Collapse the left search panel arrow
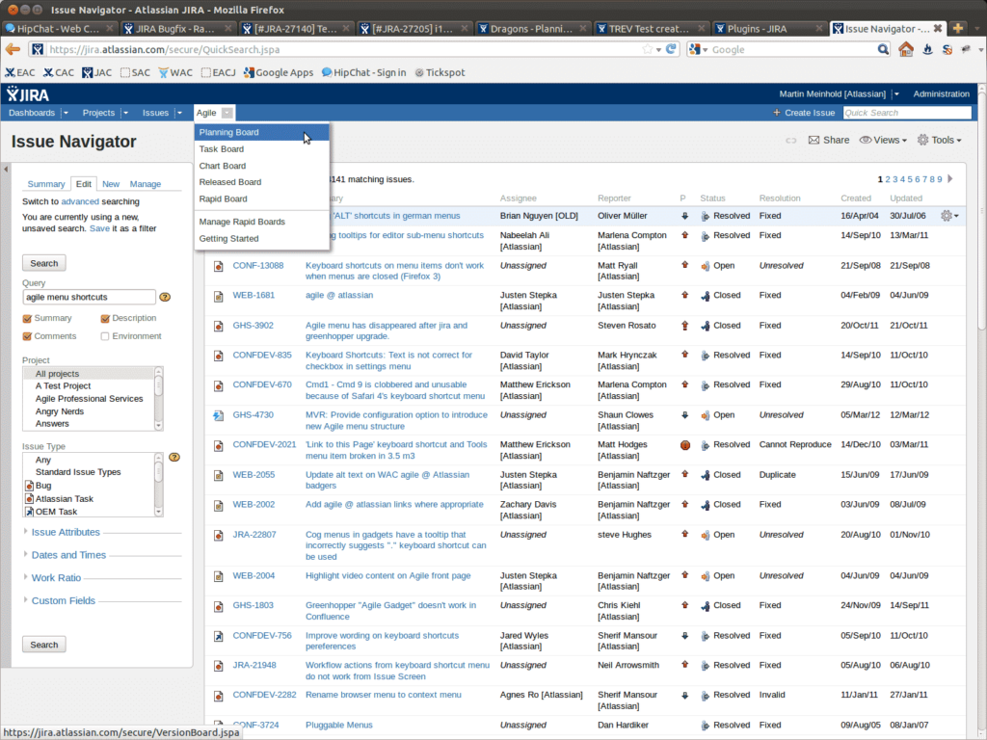987x740 pixels. point(6,169)
